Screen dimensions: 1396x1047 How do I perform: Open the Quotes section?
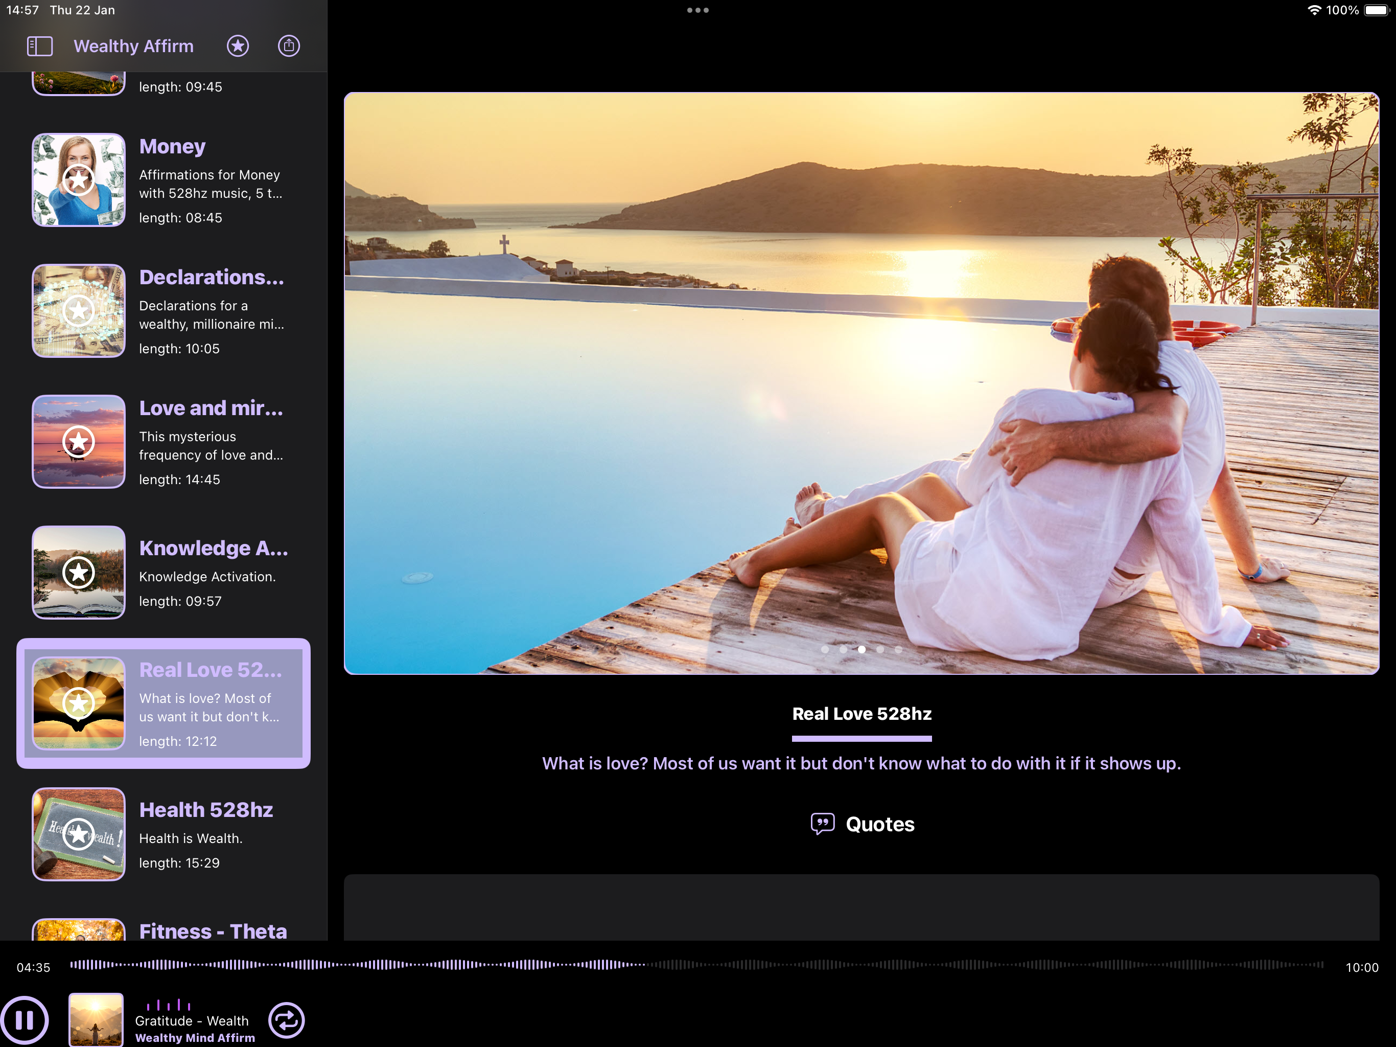click(862, 824)
